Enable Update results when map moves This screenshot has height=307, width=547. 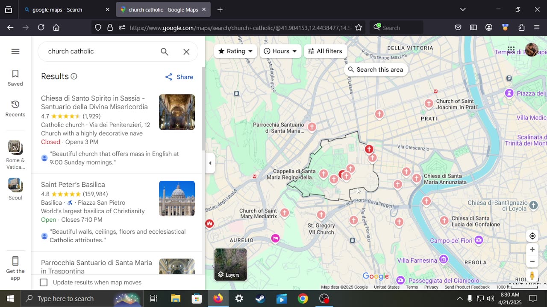(x=44, y=283)
